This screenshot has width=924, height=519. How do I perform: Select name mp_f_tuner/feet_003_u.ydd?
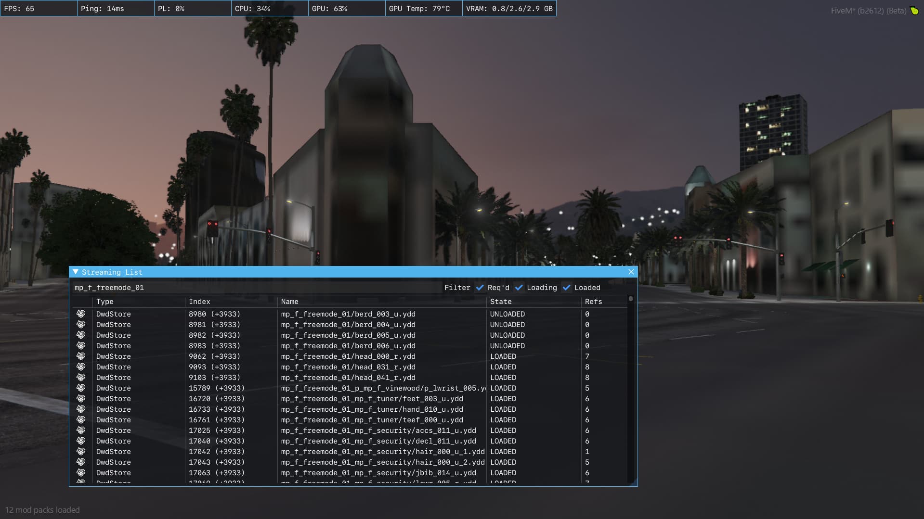tap(372, 399)
